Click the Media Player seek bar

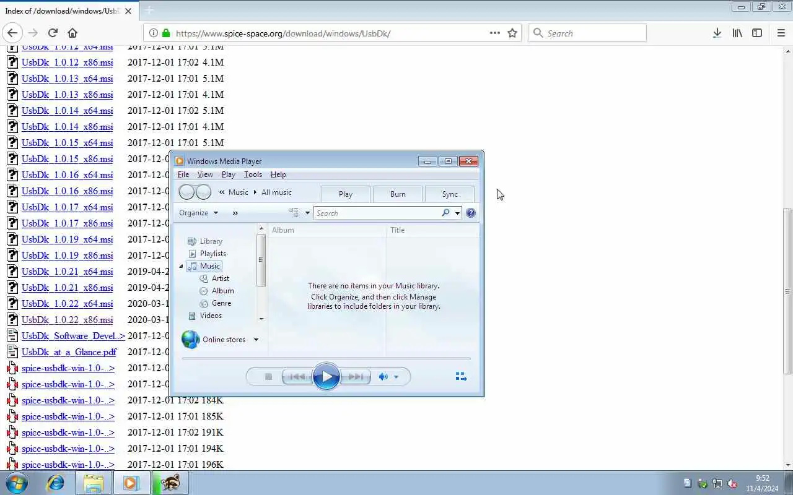click(x=326, y=359)
